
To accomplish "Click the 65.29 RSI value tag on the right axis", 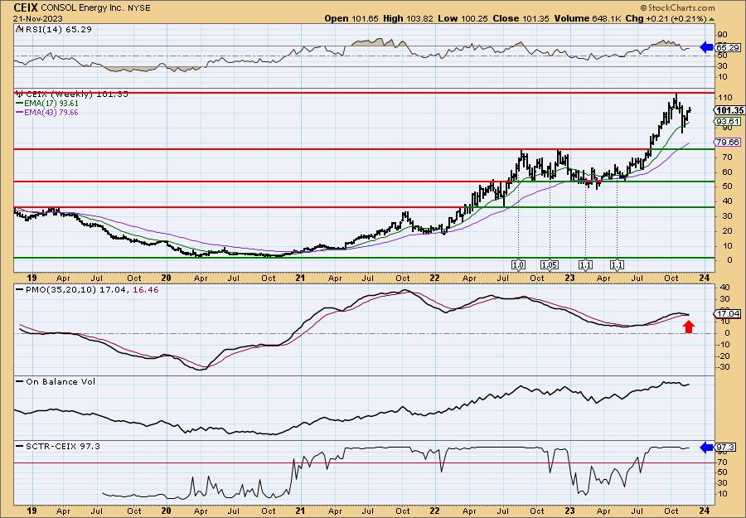I will (728, 47).
